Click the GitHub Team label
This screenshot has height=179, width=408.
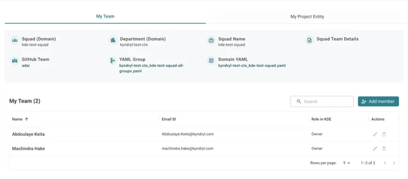coord(35,59)
